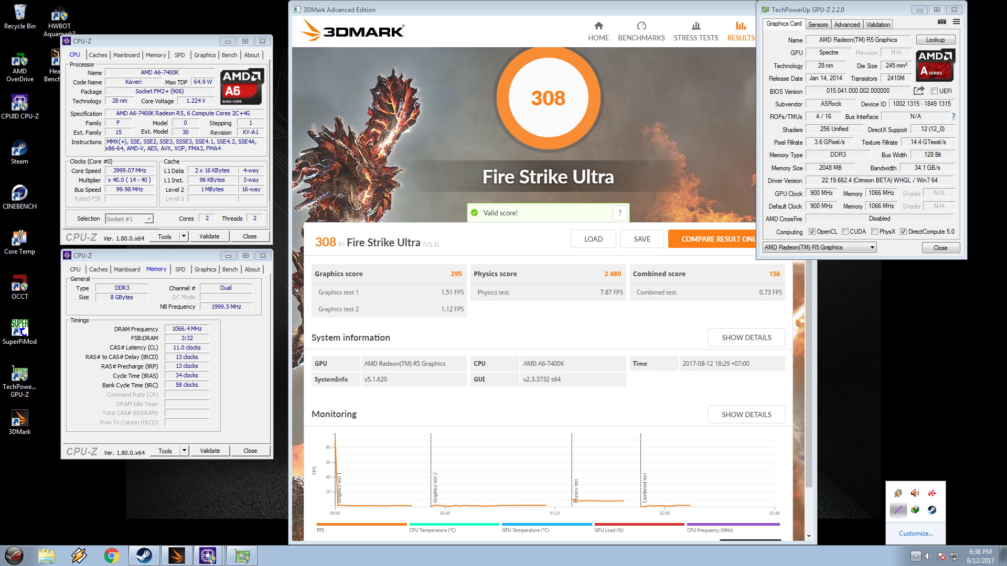
Task: Open the Advanced tab in GPU-Z
Action: click(847, 25)
